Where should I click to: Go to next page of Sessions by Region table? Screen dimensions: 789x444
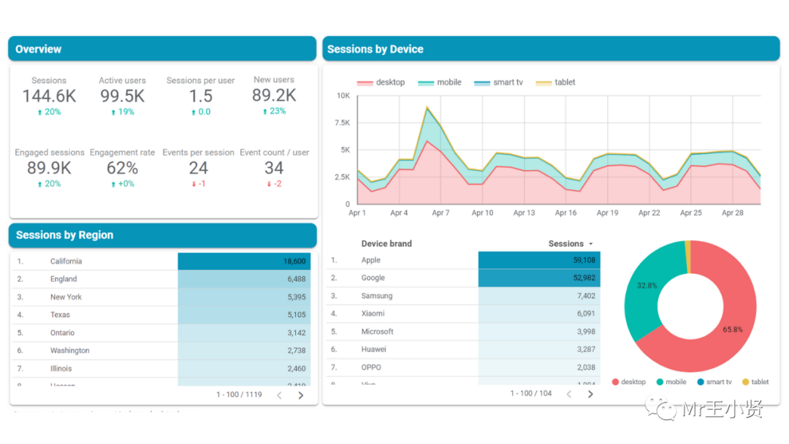[301, 395]
